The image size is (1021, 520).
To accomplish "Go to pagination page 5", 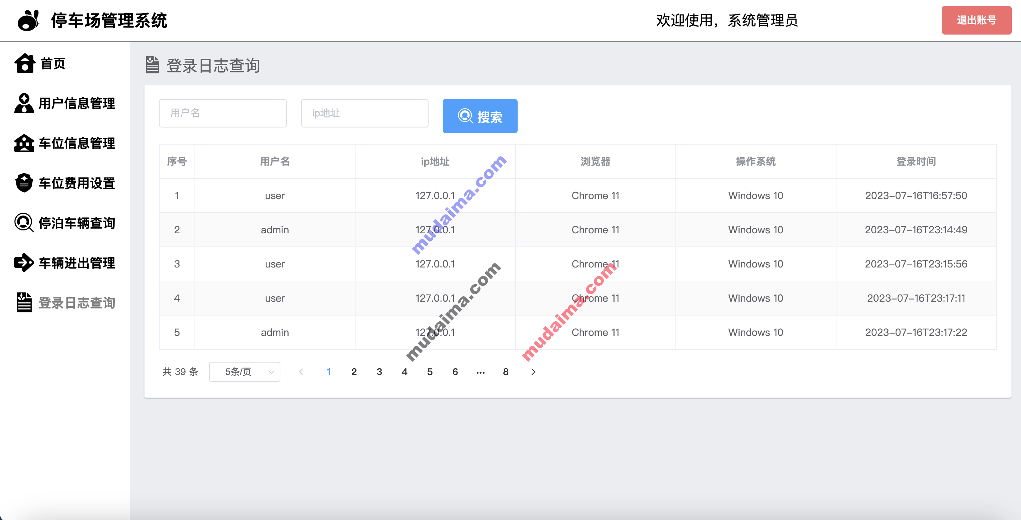I will pyautogui.click(x=430, y=372).
